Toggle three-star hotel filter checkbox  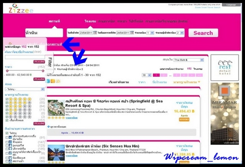7,106
